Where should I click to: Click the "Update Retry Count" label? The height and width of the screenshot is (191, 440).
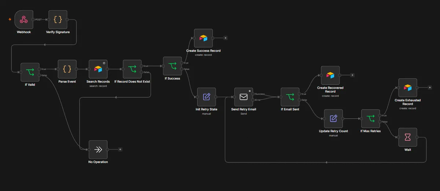[333, 131]
